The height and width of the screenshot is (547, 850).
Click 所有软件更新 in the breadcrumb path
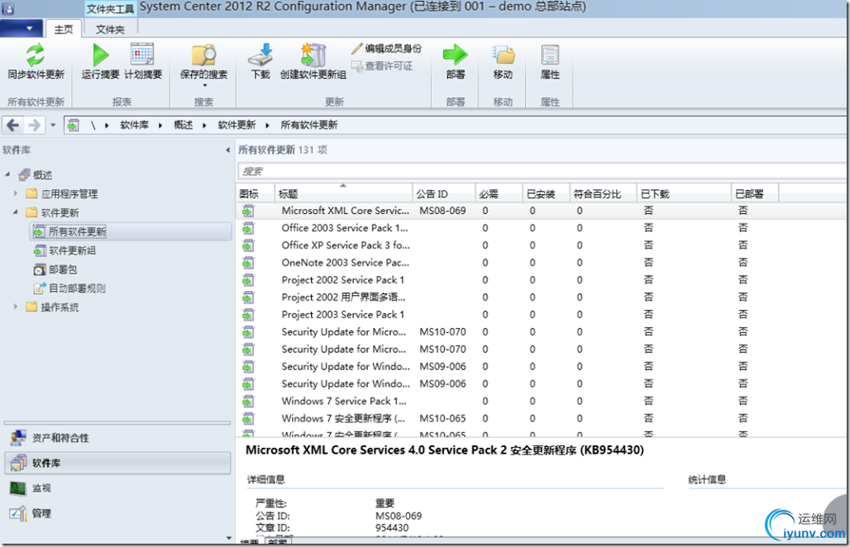309,125
